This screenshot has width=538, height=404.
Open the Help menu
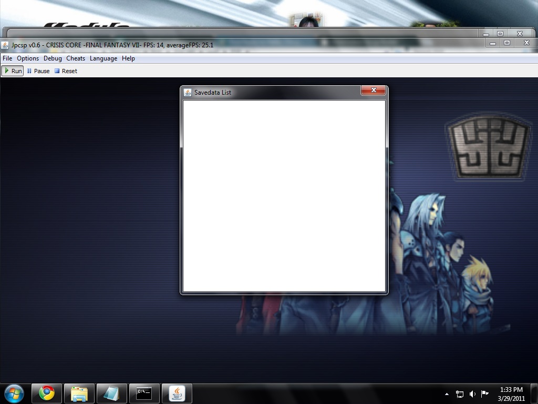[x=128, y=58]
